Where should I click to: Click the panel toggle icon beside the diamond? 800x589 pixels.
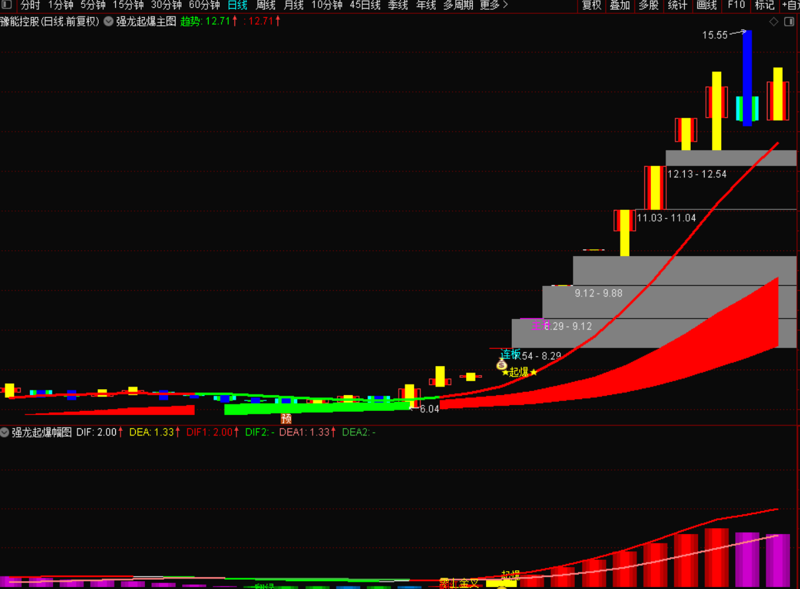789,22
